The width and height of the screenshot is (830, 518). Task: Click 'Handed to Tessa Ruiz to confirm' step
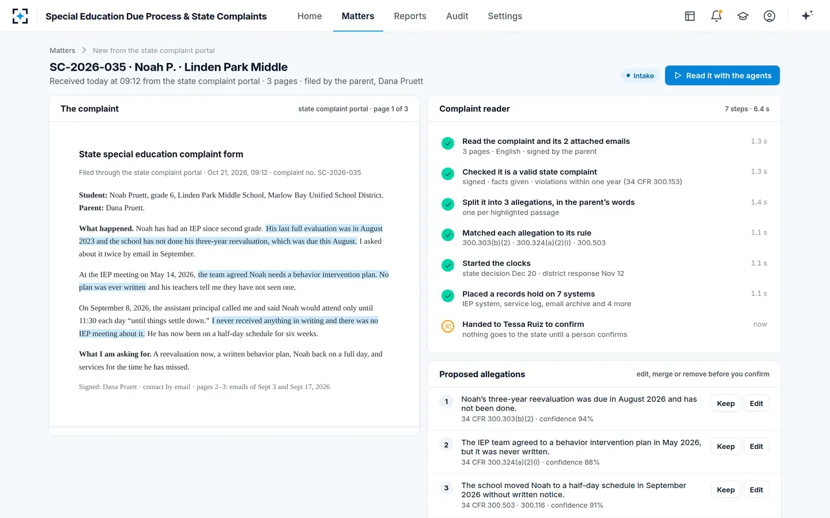[x=604, y=329]
